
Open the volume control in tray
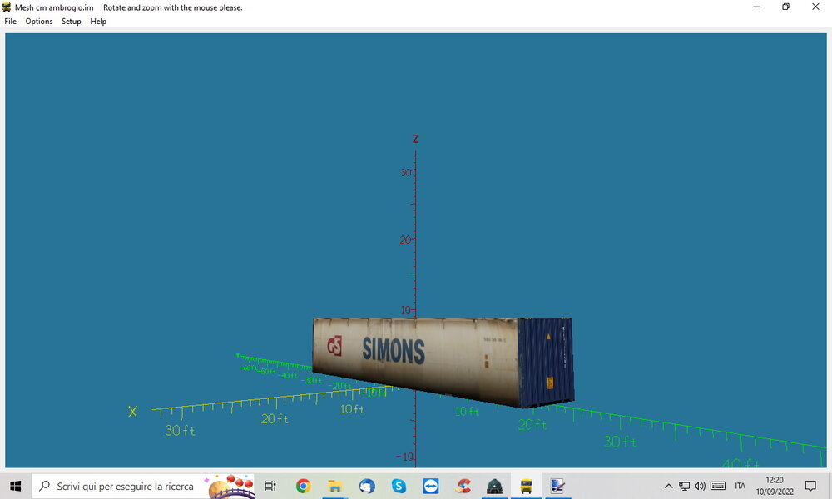click(700, 486)
